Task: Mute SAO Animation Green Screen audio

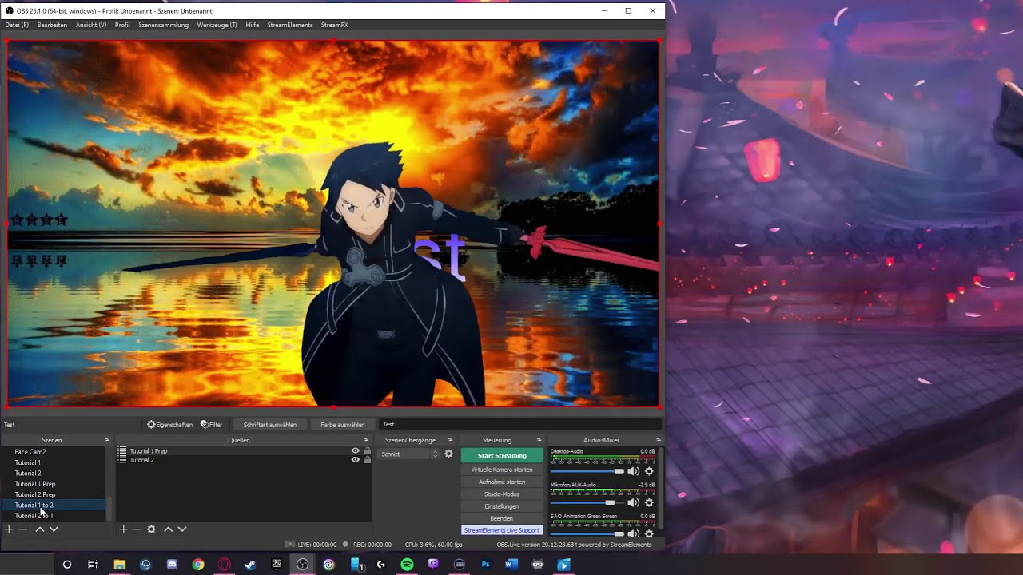Action: coord(633,533)
